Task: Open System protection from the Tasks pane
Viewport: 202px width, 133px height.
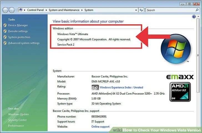Action: (x=19, y=37)
